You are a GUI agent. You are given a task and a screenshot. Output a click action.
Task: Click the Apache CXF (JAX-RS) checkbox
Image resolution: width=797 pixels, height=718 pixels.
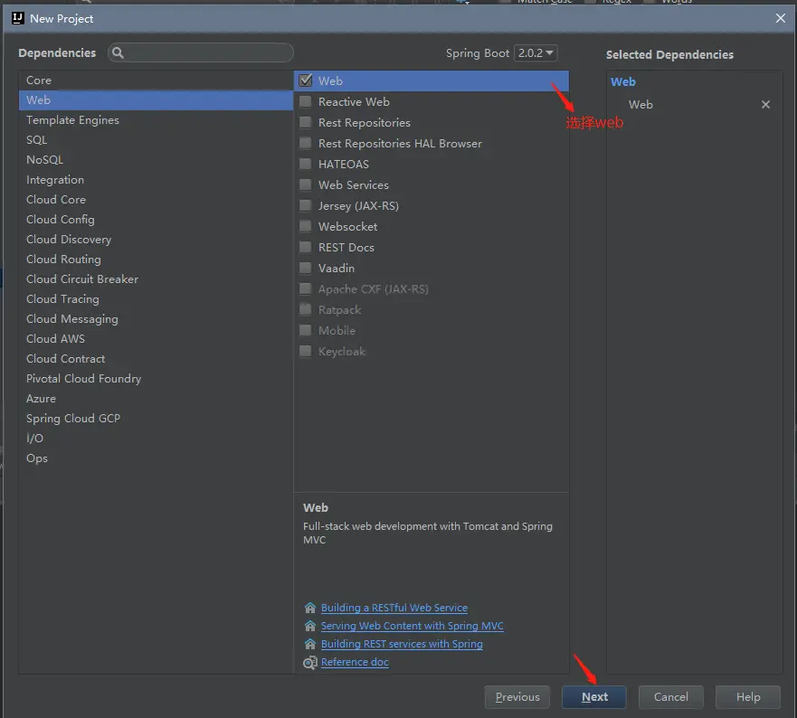306,288
